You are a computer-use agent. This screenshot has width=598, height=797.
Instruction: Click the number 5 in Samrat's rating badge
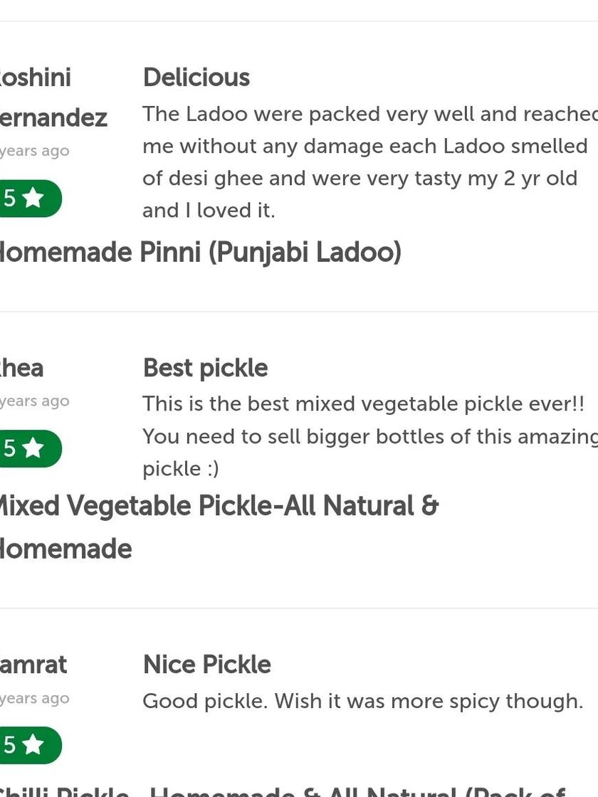click(9, 745)
